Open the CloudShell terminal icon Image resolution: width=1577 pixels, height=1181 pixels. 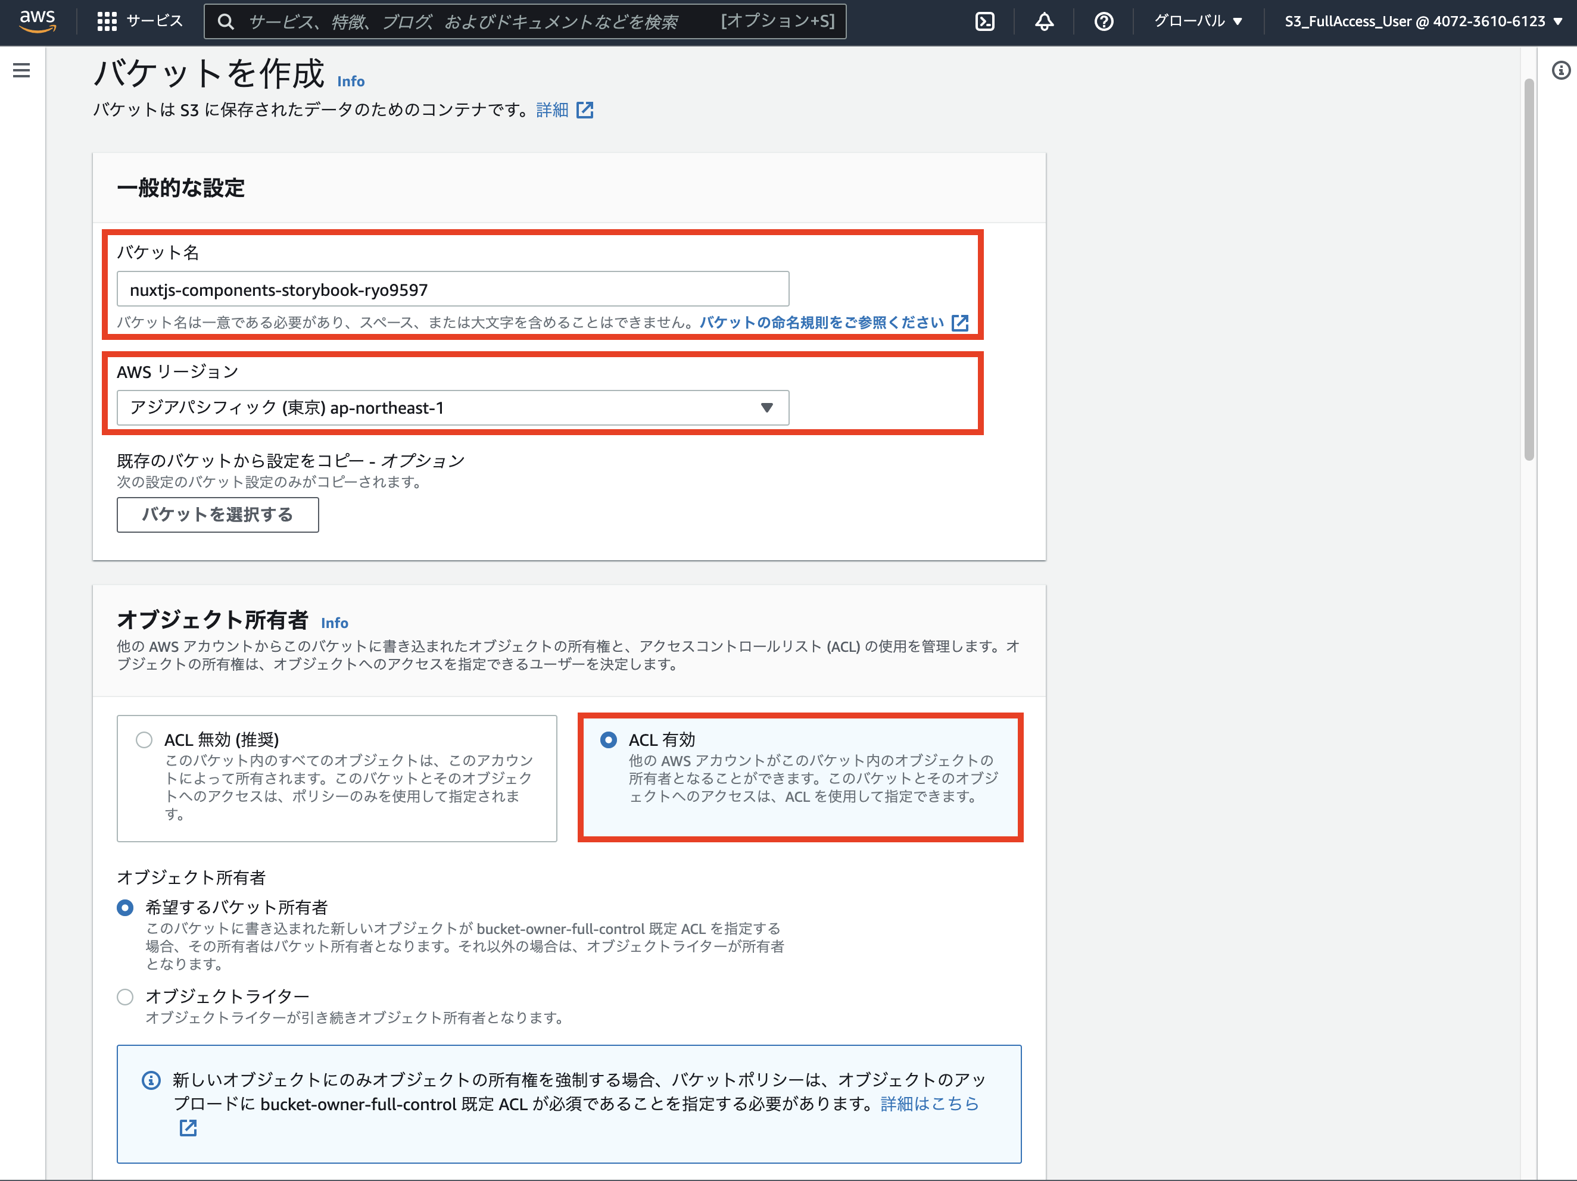pyautogui.click(x=984, y=21)
